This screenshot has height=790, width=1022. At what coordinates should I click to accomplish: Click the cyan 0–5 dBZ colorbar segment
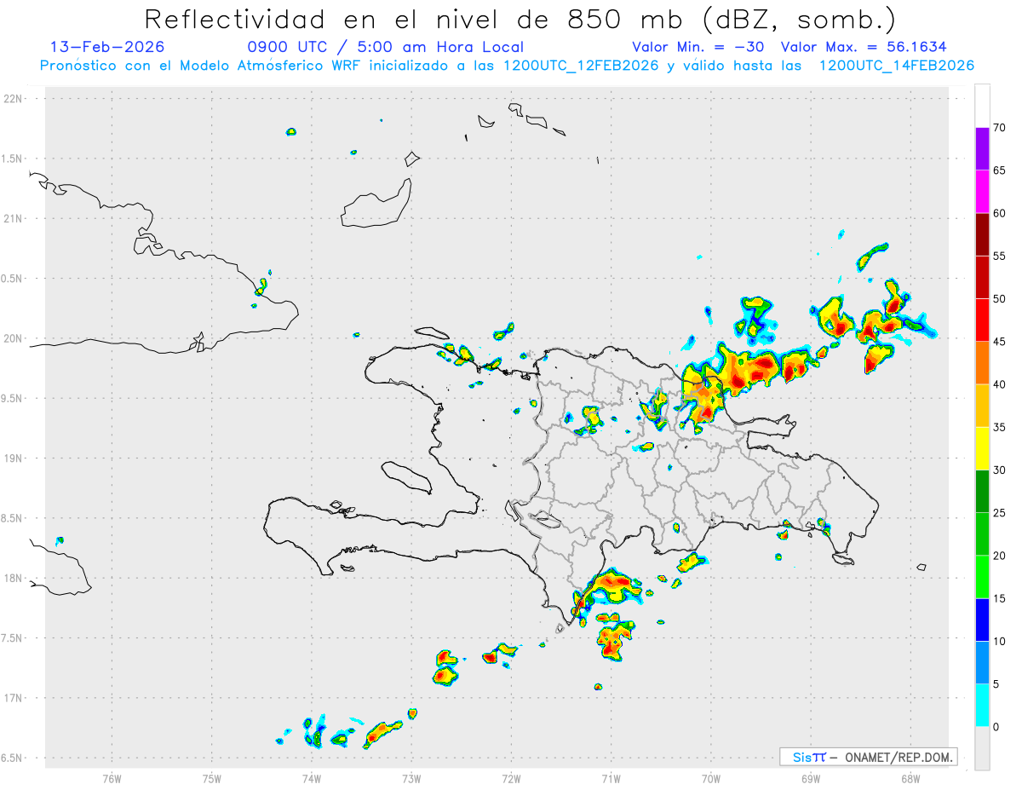point(982,706)
